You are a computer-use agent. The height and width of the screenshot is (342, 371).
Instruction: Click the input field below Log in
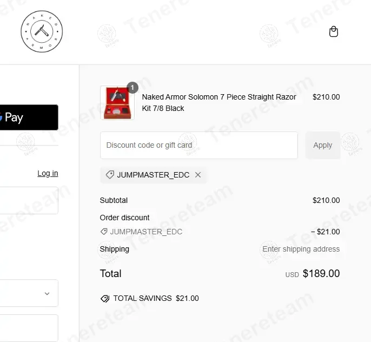coord(28,200)
